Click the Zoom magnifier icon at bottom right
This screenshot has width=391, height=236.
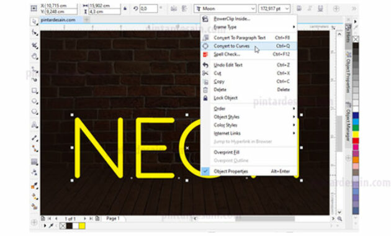coord(339,219)
